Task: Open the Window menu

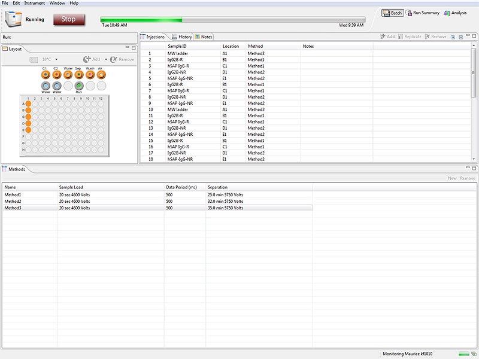Action: (x=57, y=3)
